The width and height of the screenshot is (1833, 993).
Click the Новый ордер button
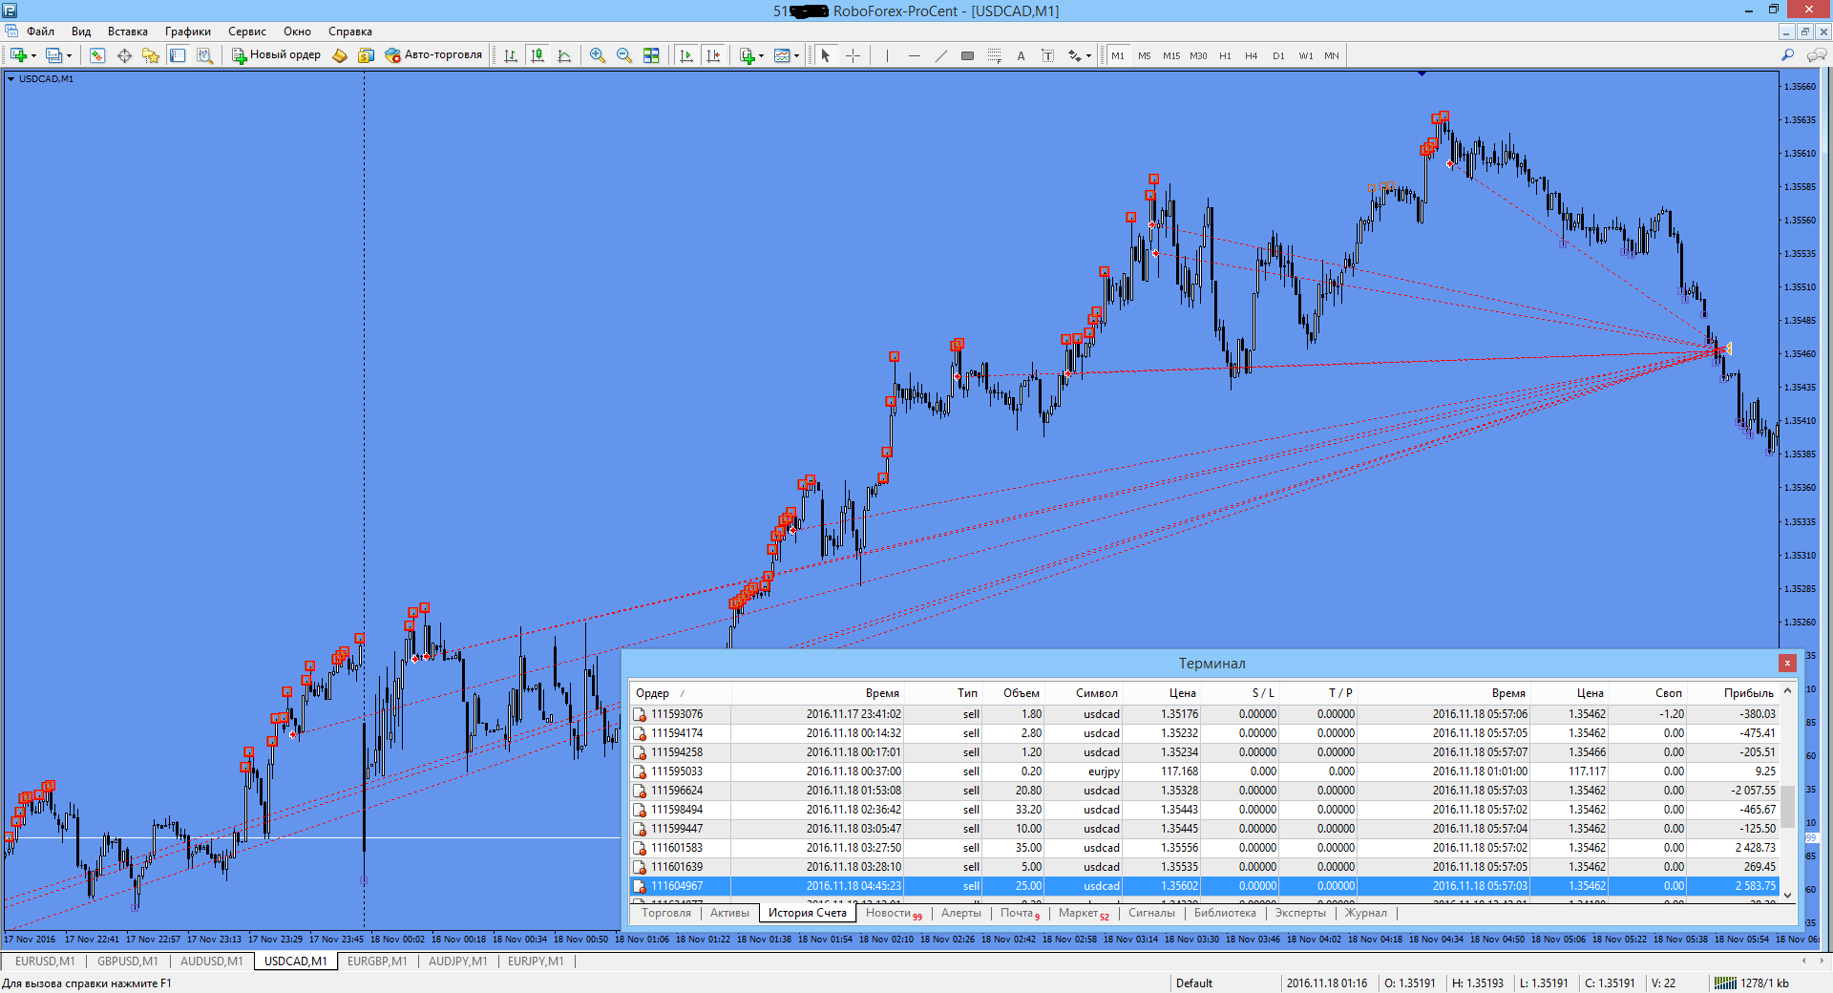pos(276,55)
